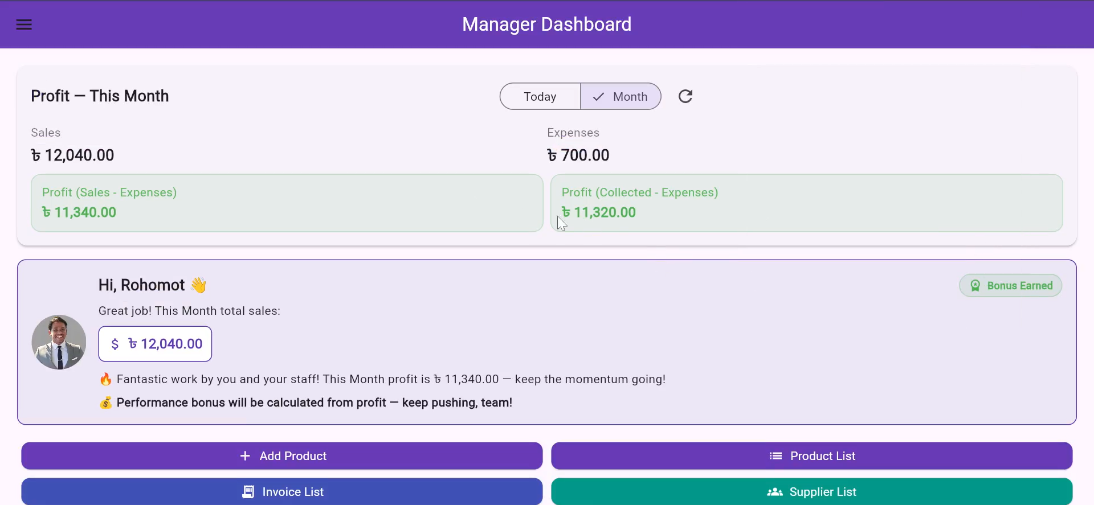Click the Expenses amount ৳ 700.00
The image size is (1094, 505).
578,155
